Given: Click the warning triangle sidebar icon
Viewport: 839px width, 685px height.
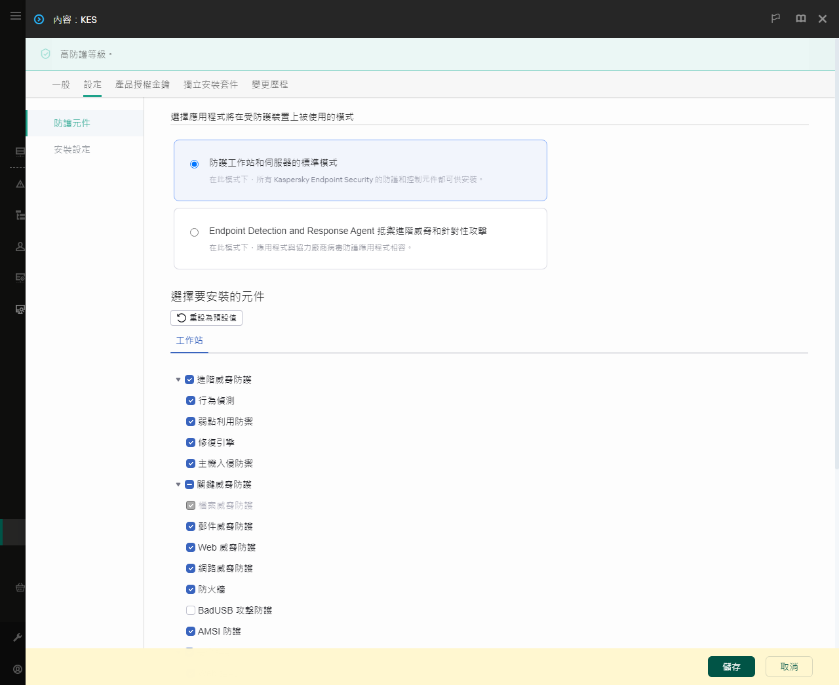Looking at the screenshot, I should tap(20, 184).
